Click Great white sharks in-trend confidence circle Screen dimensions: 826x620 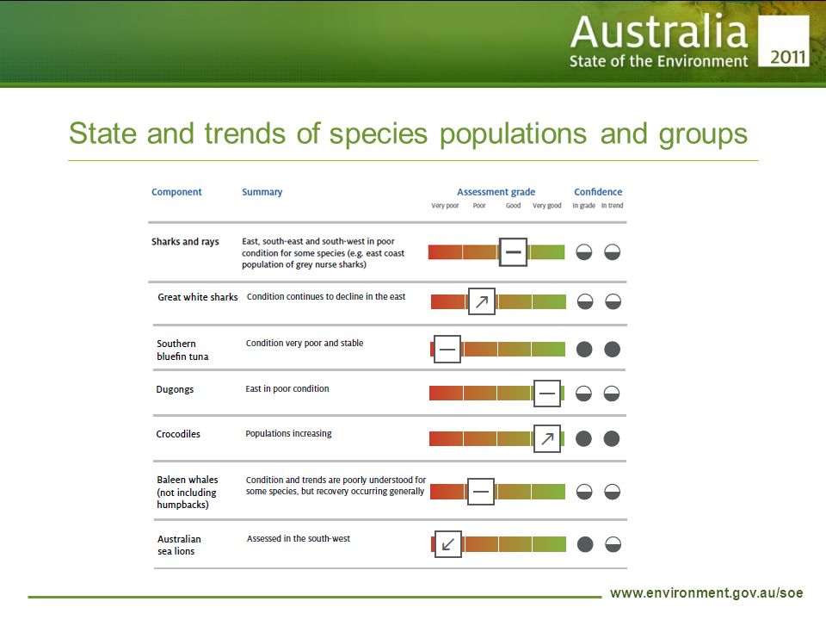click(x=613, y=301)
